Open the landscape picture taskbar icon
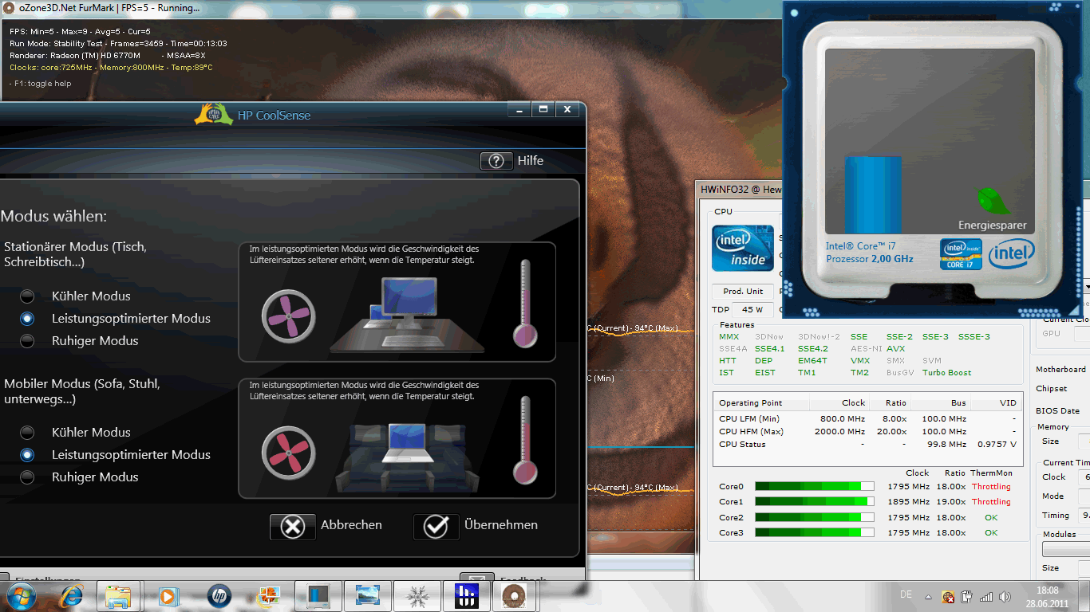Screen dimensions: 1090x612 [367, 596]
